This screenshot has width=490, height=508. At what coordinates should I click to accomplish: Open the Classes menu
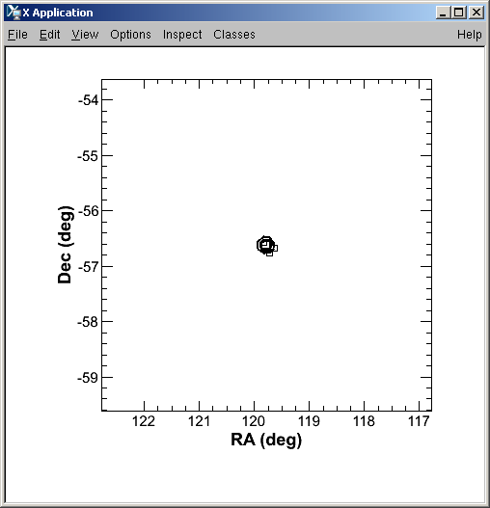point(234,35)
